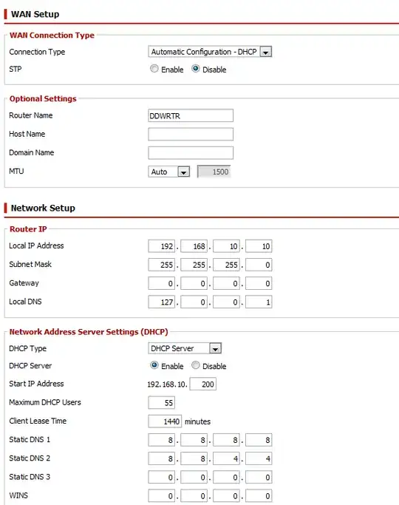Edit Local IP Address third octet
399x505 pixels.
coord(226,246)
